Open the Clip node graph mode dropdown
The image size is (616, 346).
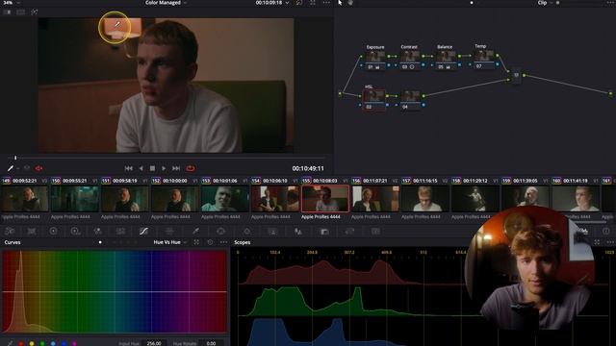545,3
